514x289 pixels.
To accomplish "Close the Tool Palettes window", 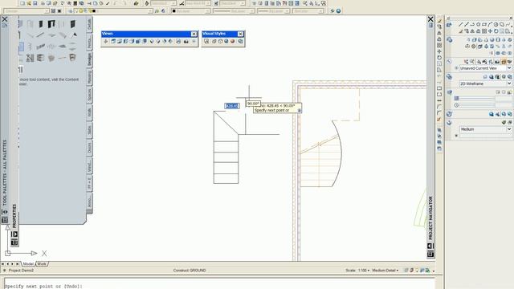I will 5,19.
